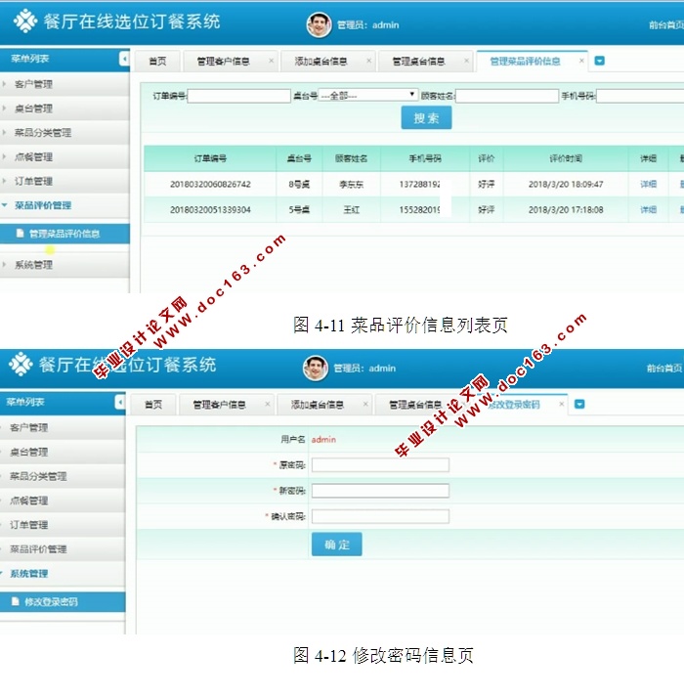684x697 pixels.
Task: Close the 管理桌台信息 tab in the top panel
Action: click(x=466, y=61)
